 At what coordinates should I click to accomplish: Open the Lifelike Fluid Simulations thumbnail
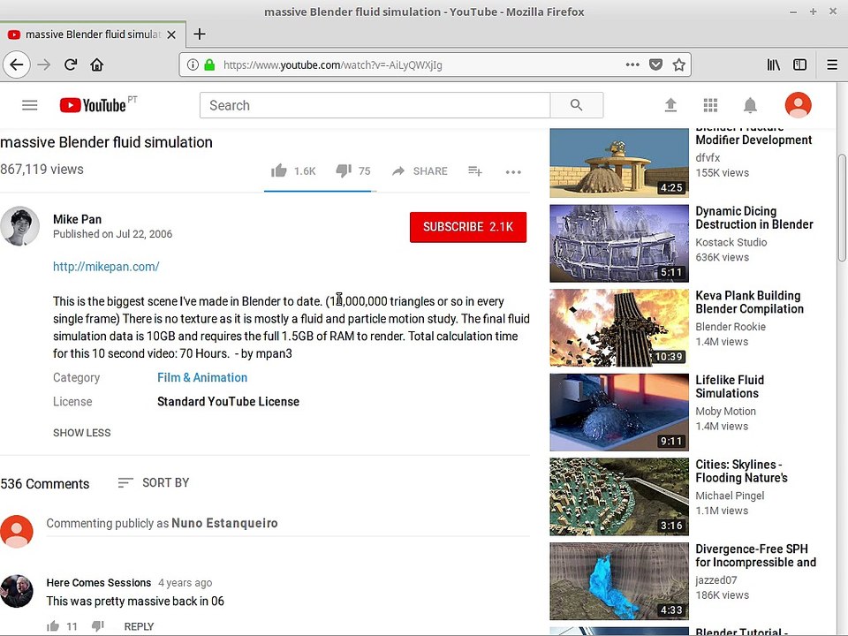[x=619, y=413]
